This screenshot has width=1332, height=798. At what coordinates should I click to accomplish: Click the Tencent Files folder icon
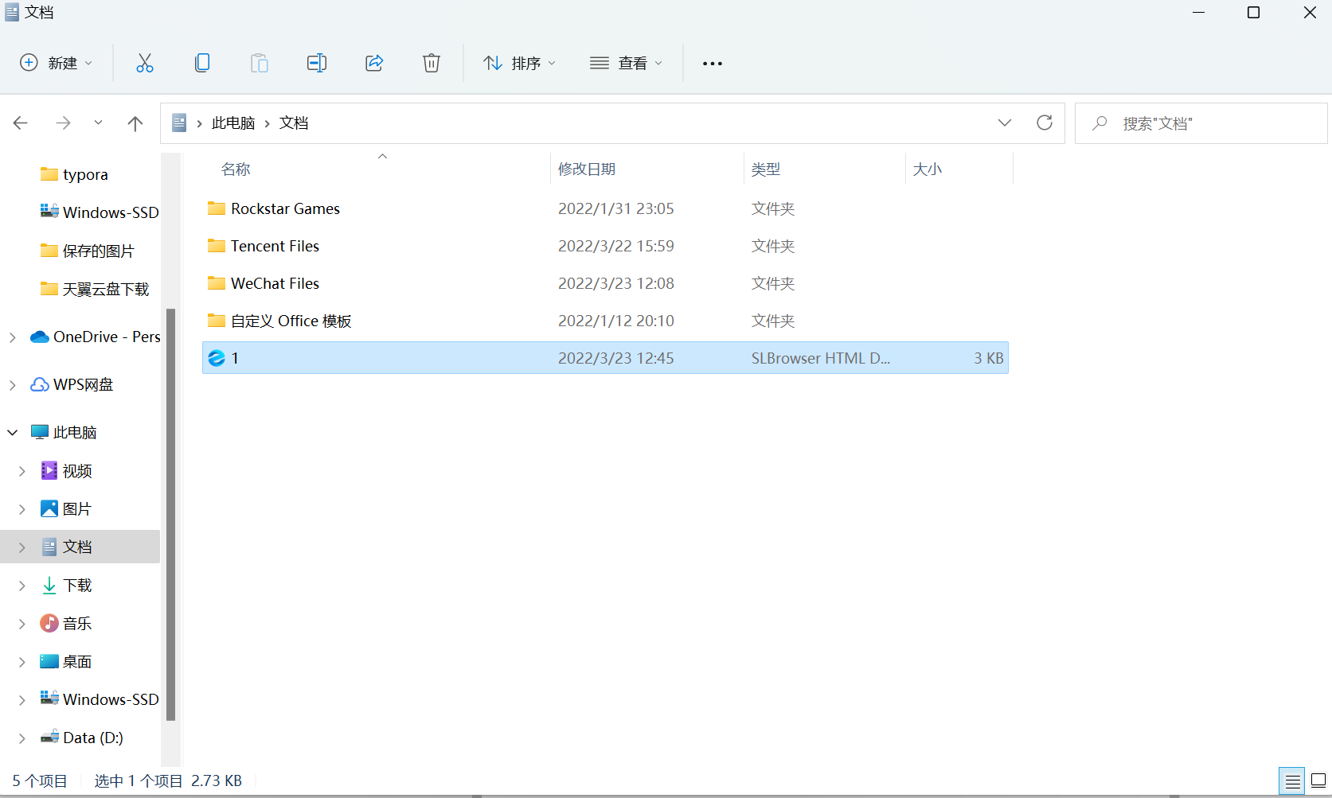coord(217,246)
